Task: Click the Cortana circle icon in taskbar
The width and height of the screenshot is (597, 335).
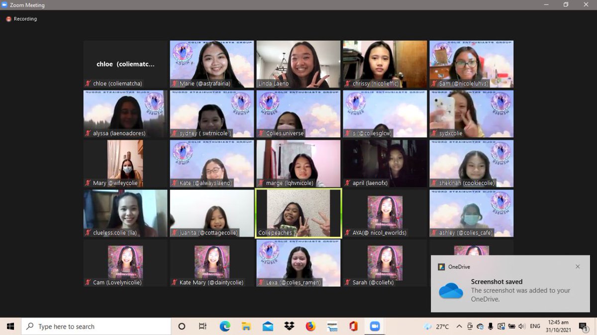Action: click(x=182, y=327)
